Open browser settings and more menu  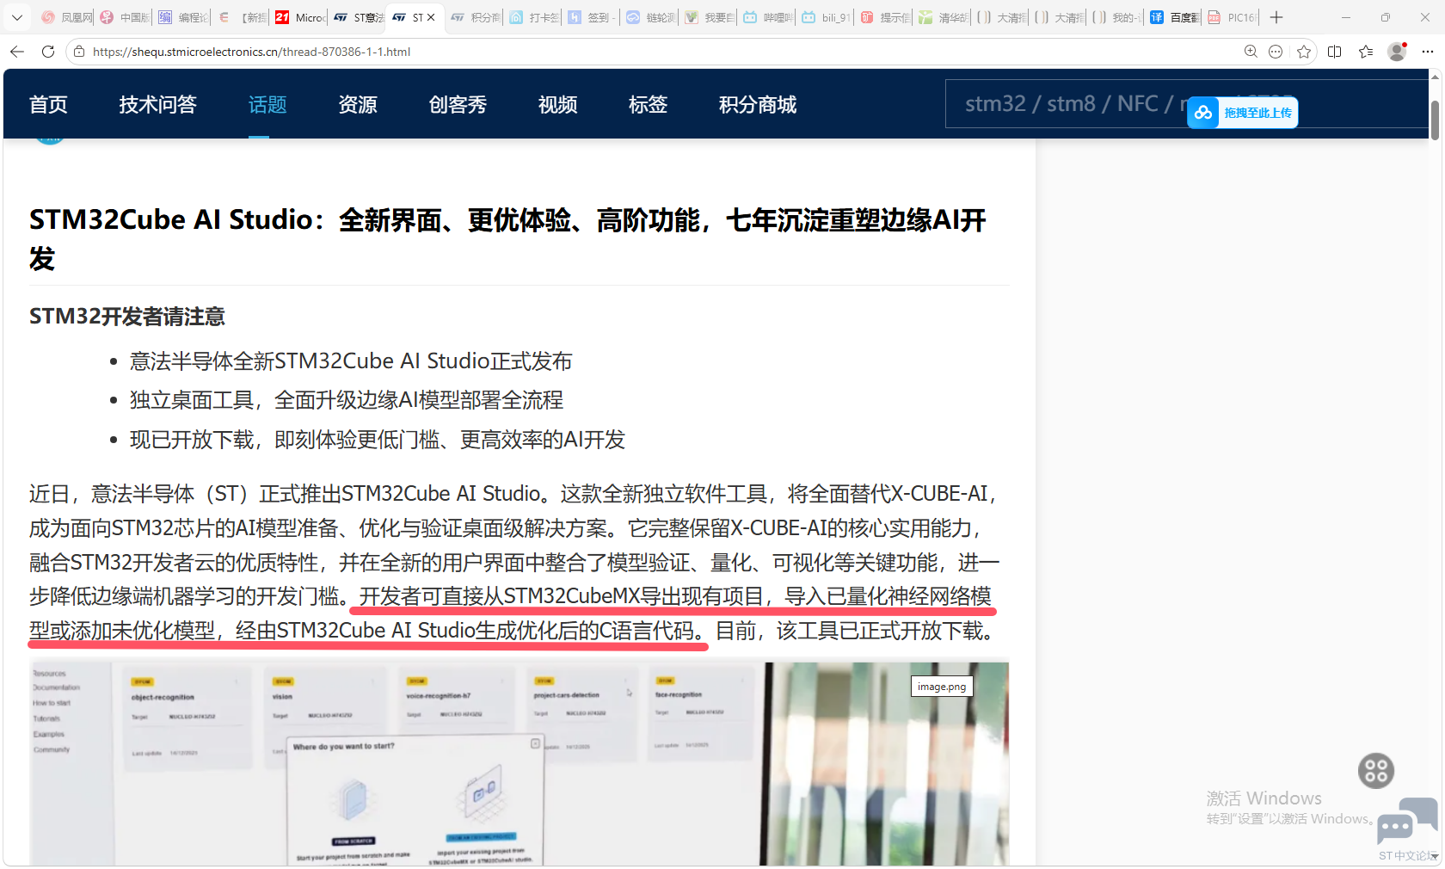[1428, 52]
